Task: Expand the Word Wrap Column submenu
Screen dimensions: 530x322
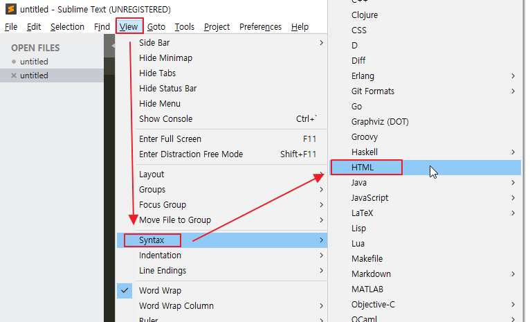Action: click(221, 306)
